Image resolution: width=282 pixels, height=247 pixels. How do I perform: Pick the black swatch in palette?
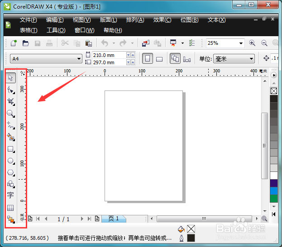[x=274, y=99]
